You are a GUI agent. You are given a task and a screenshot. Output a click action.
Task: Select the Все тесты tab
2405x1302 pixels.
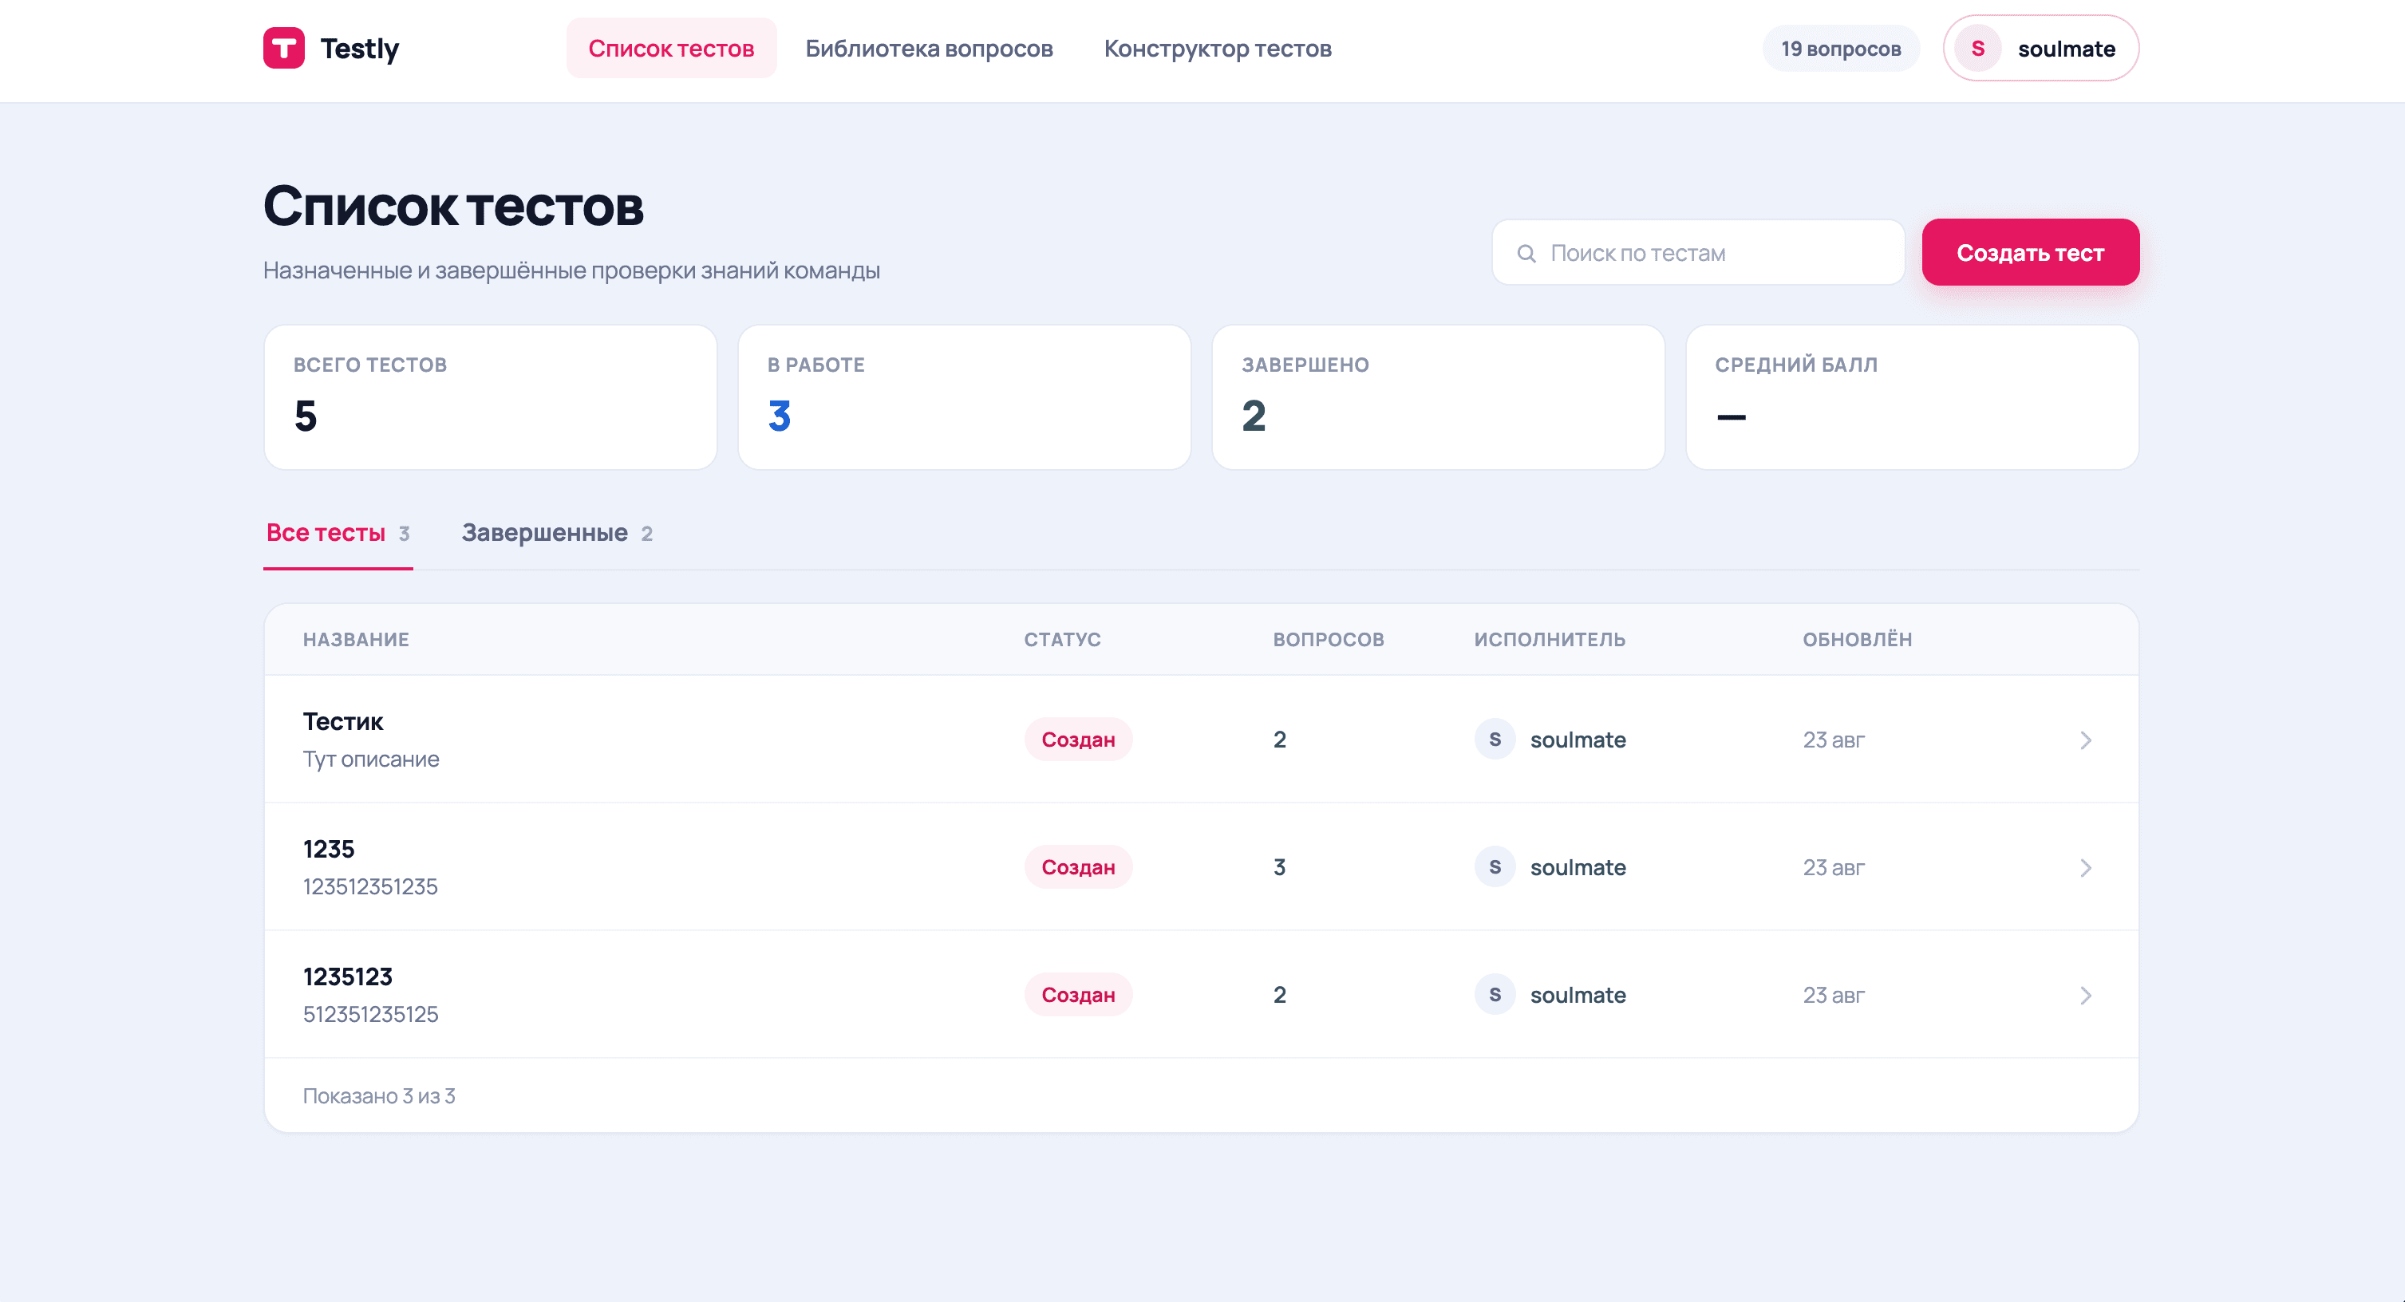click(338, 533)
